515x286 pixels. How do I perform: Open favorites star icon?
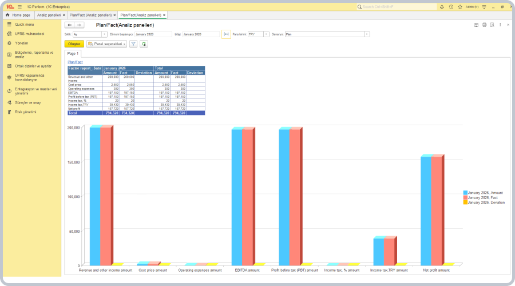click(459, 7)
